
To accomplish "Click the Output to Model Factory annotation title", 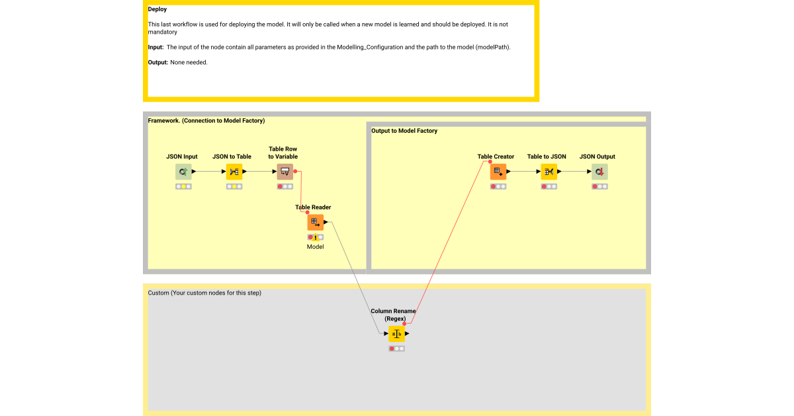I will pyautogui.click(x=404, y=131).
